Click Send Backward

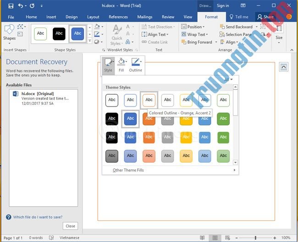pyautogui.click(x=236, y=27)
